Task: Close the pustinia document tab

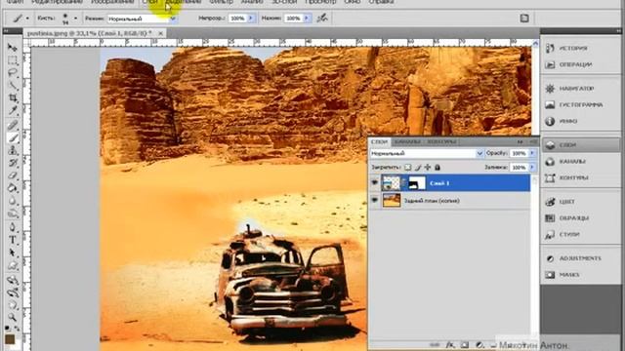Action: coord(160,33)
